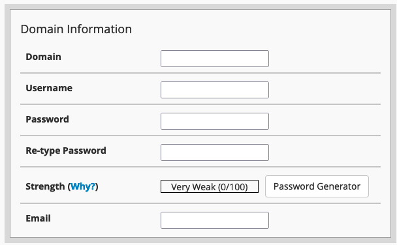
Task: Click divider between Password and Re-type Password
Action: point(200,136)
